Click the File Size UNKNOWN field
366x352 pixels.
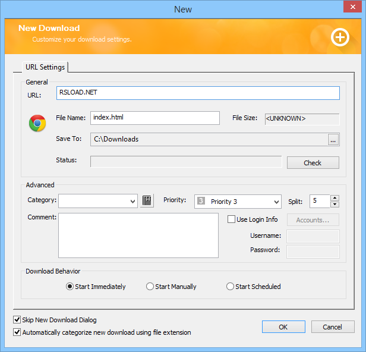tap(302, 119)
